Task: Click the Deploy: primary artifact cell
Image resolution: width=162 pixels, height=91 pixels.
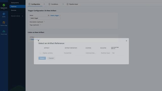Action: pyautogui.click(x=48, y=53)
